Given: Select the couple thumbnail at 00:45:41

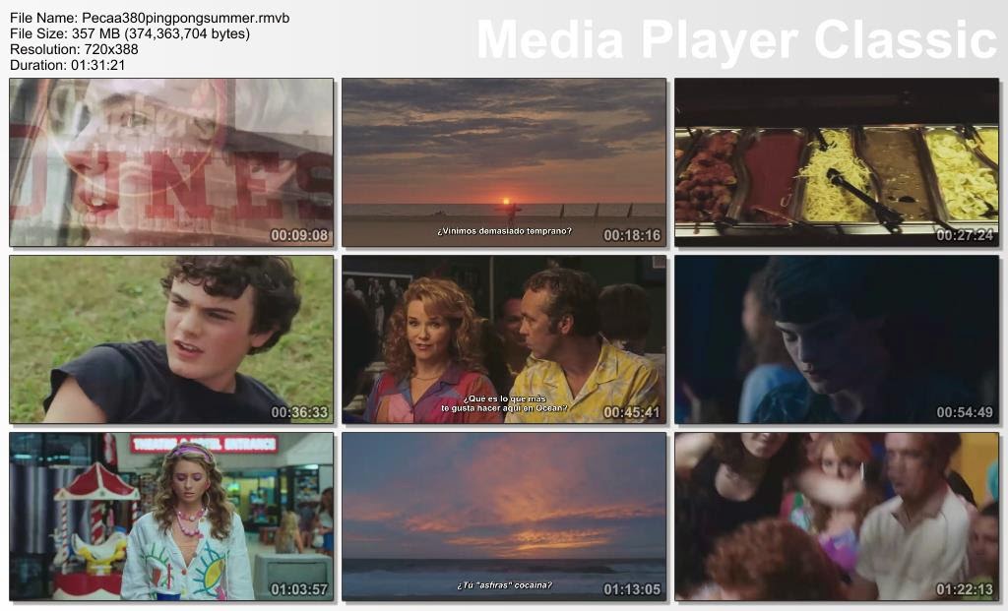Looking at the screenshot, I should 504,339.
